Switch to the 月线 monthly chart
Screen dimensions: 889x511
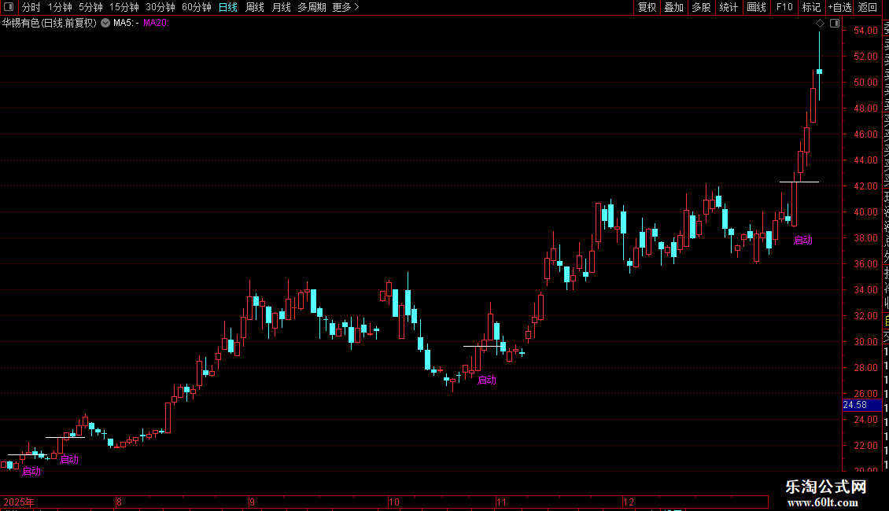(x=281, y=7)
